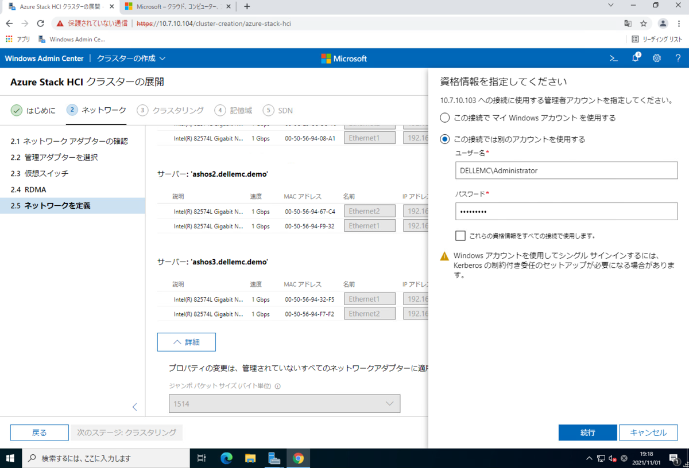Select the SDN step tab
The image size is (689, 468).
pos(277,111)
